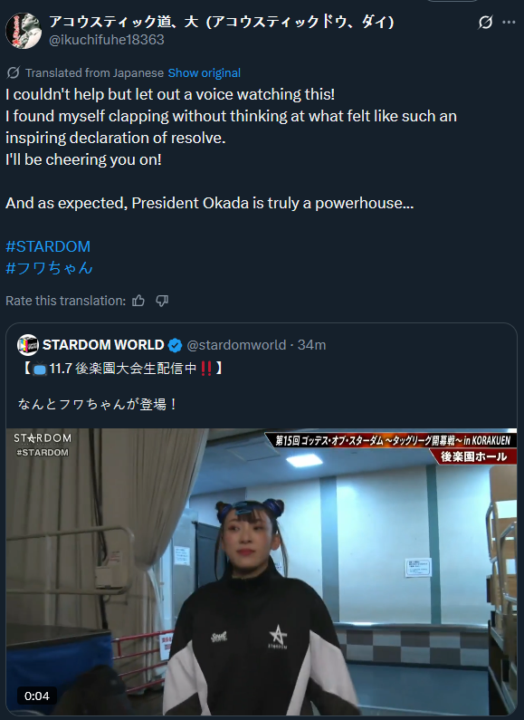Play the embedded STARDOM video

coord(262,571)
